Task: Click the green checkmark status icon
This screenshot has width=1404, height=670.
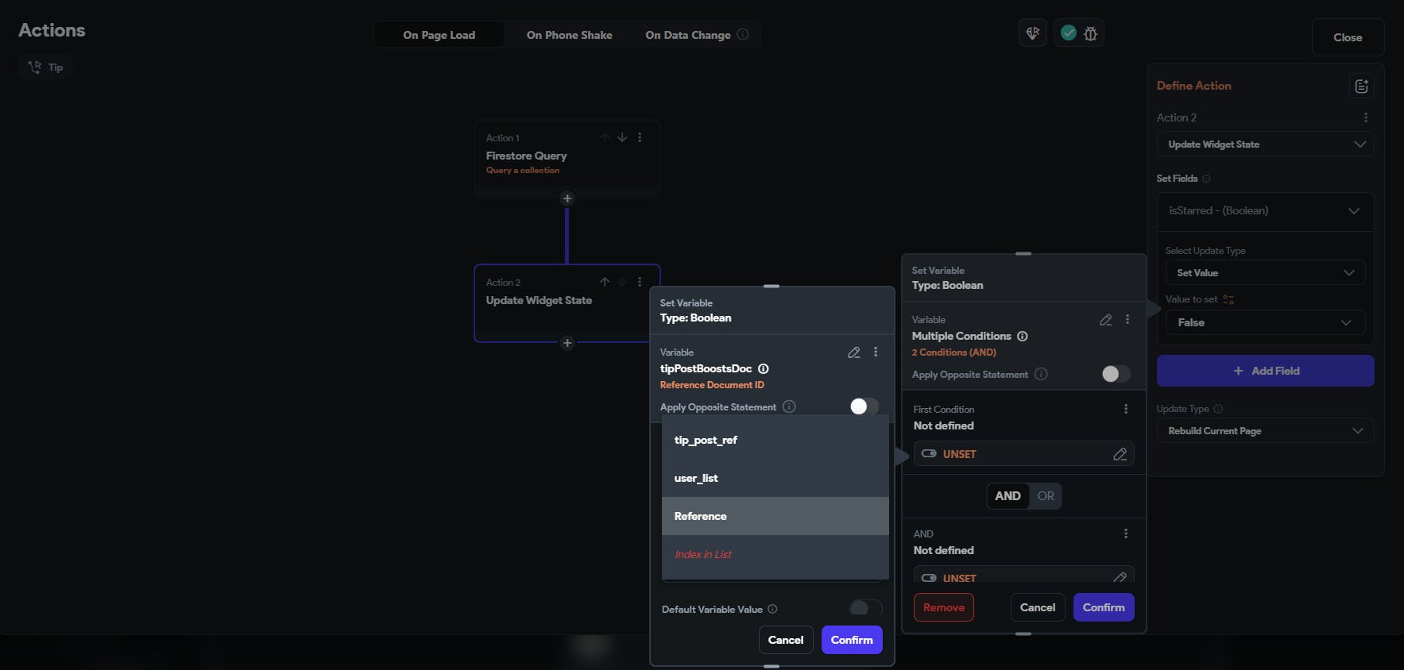Action: click(1069, 33)
